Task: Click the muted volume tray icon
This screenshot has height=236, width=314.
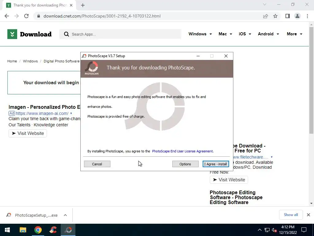Action: click(274, 230)
